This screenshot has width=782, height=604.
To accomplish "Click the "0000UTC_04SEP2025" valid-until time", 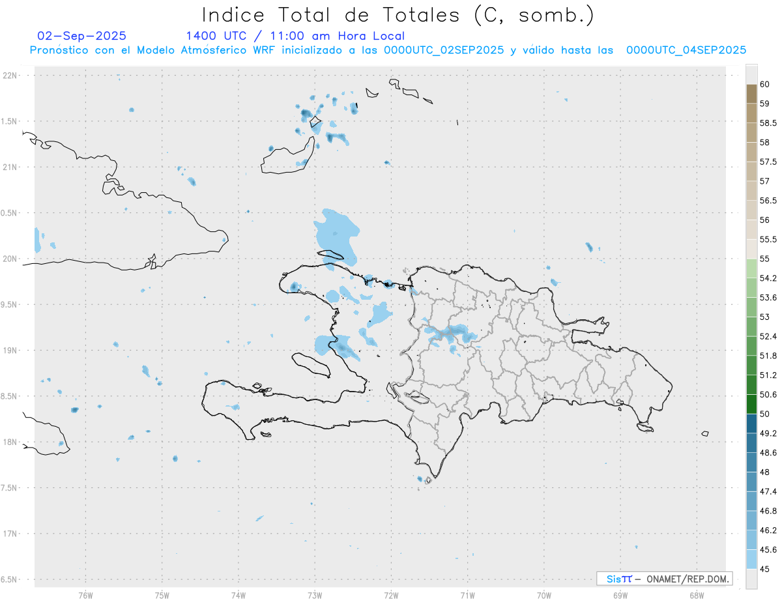I will 686,50.
